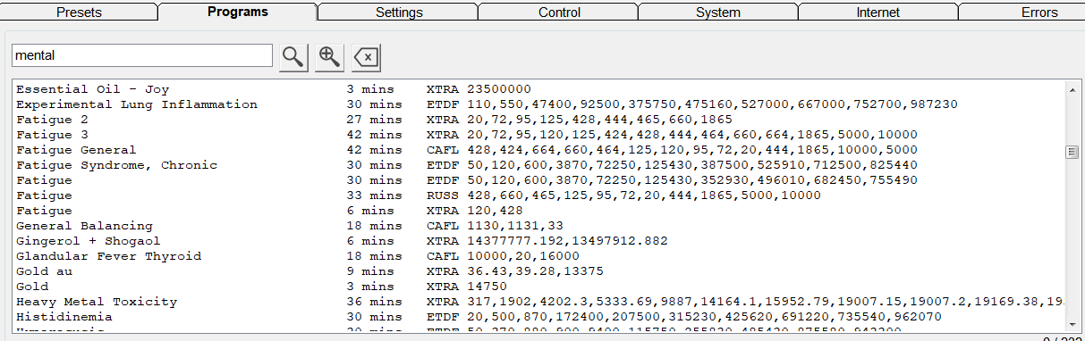Click frequency value 14750
The height and width of the screenshot is (341, 1085).
(x=487, y=287)
